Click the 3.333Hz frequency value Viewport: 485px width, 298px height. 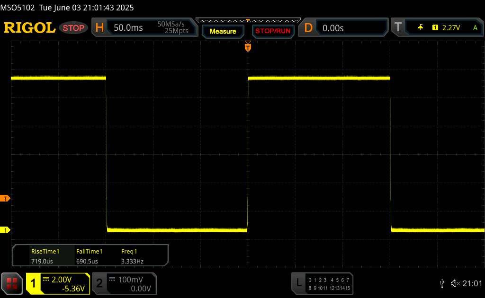coord(132,261)
